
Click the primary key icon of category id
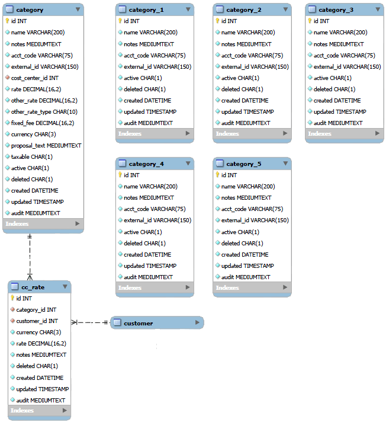(x=7, y=21)
